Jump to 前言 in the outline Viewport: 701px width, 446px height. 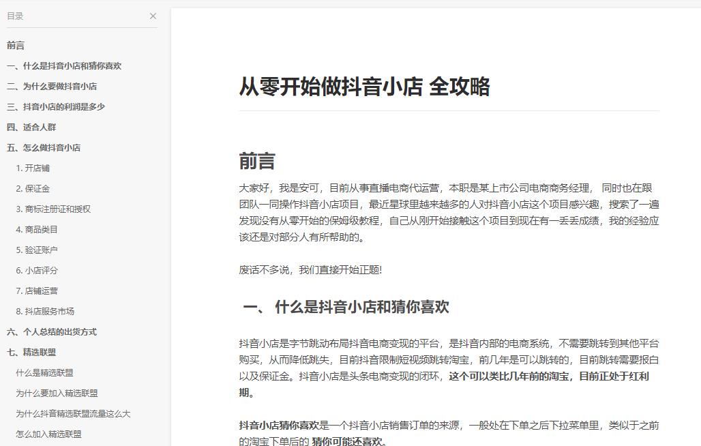[x=16, y=46]
